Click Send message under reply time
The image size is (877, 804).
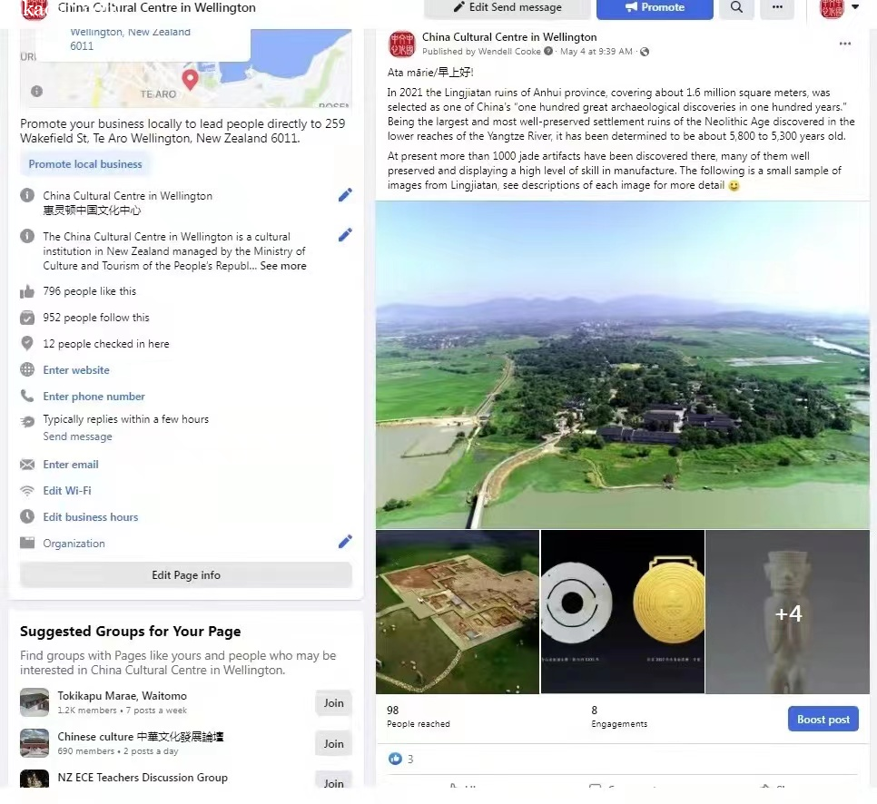78,436
